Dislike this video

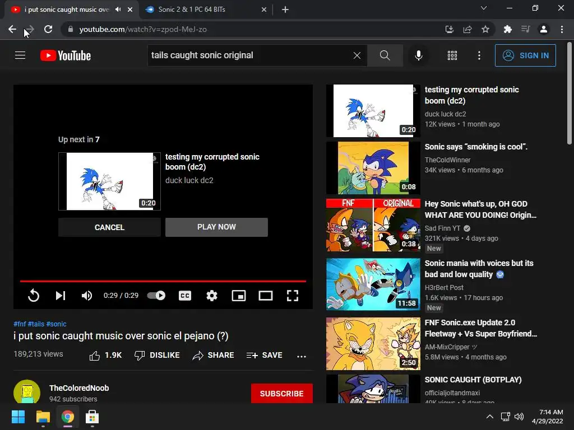(157, 355)
